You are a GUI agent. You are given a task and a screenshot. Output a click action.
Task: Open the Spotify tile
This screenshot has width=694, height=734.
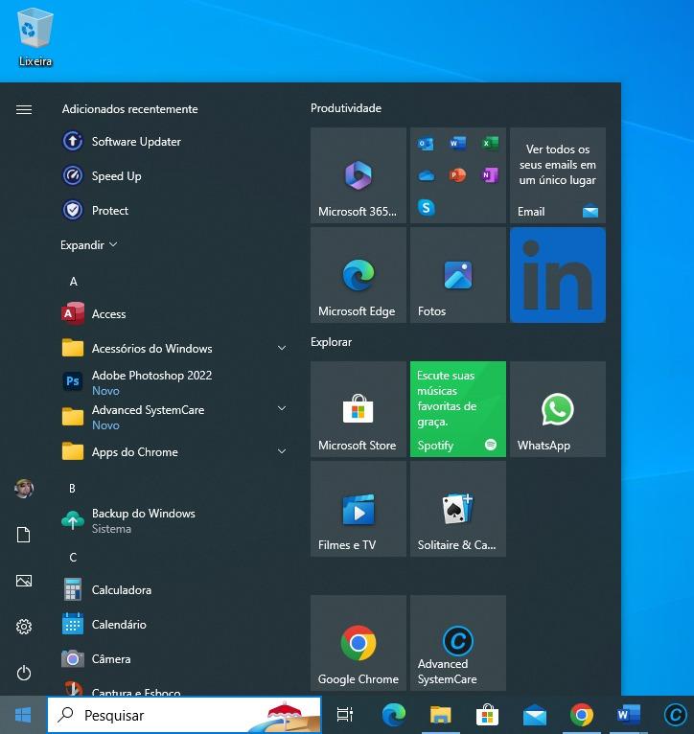[x=458, y=409]
